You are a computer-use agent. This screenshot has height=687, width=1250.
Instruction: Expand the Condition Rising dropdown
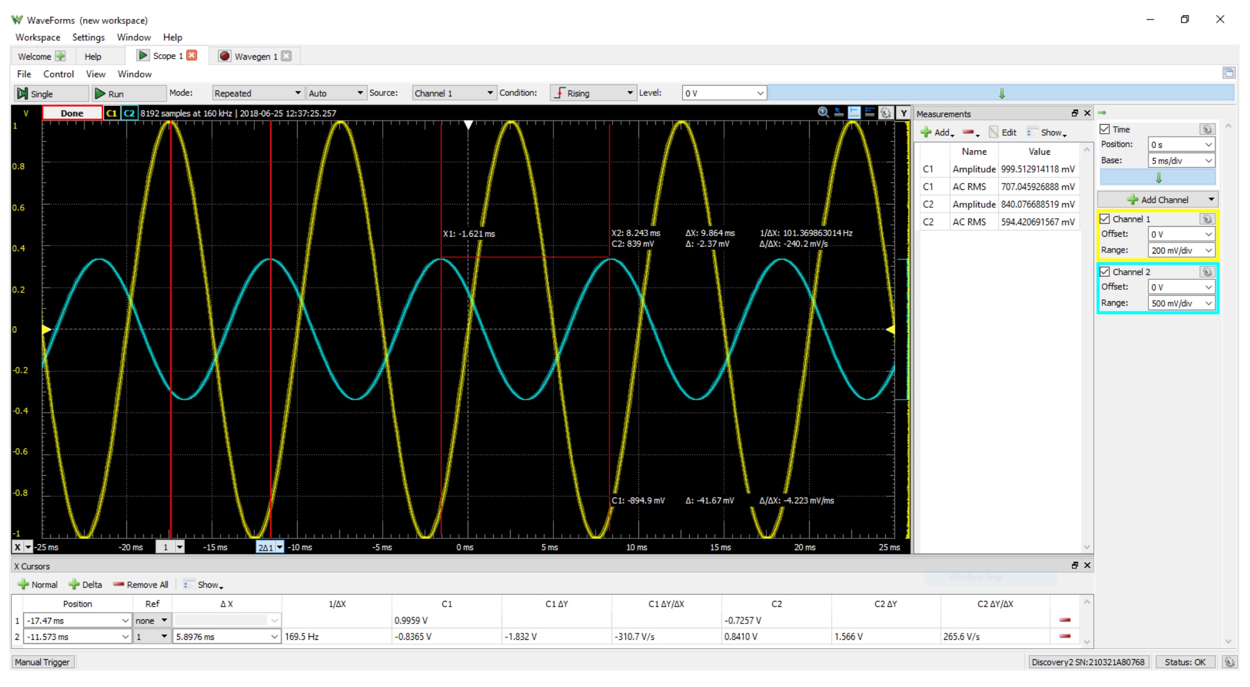tap(592, 93)
